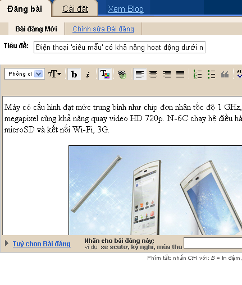Align text to the right
The image size is (242, 285).
coord(167,74)
